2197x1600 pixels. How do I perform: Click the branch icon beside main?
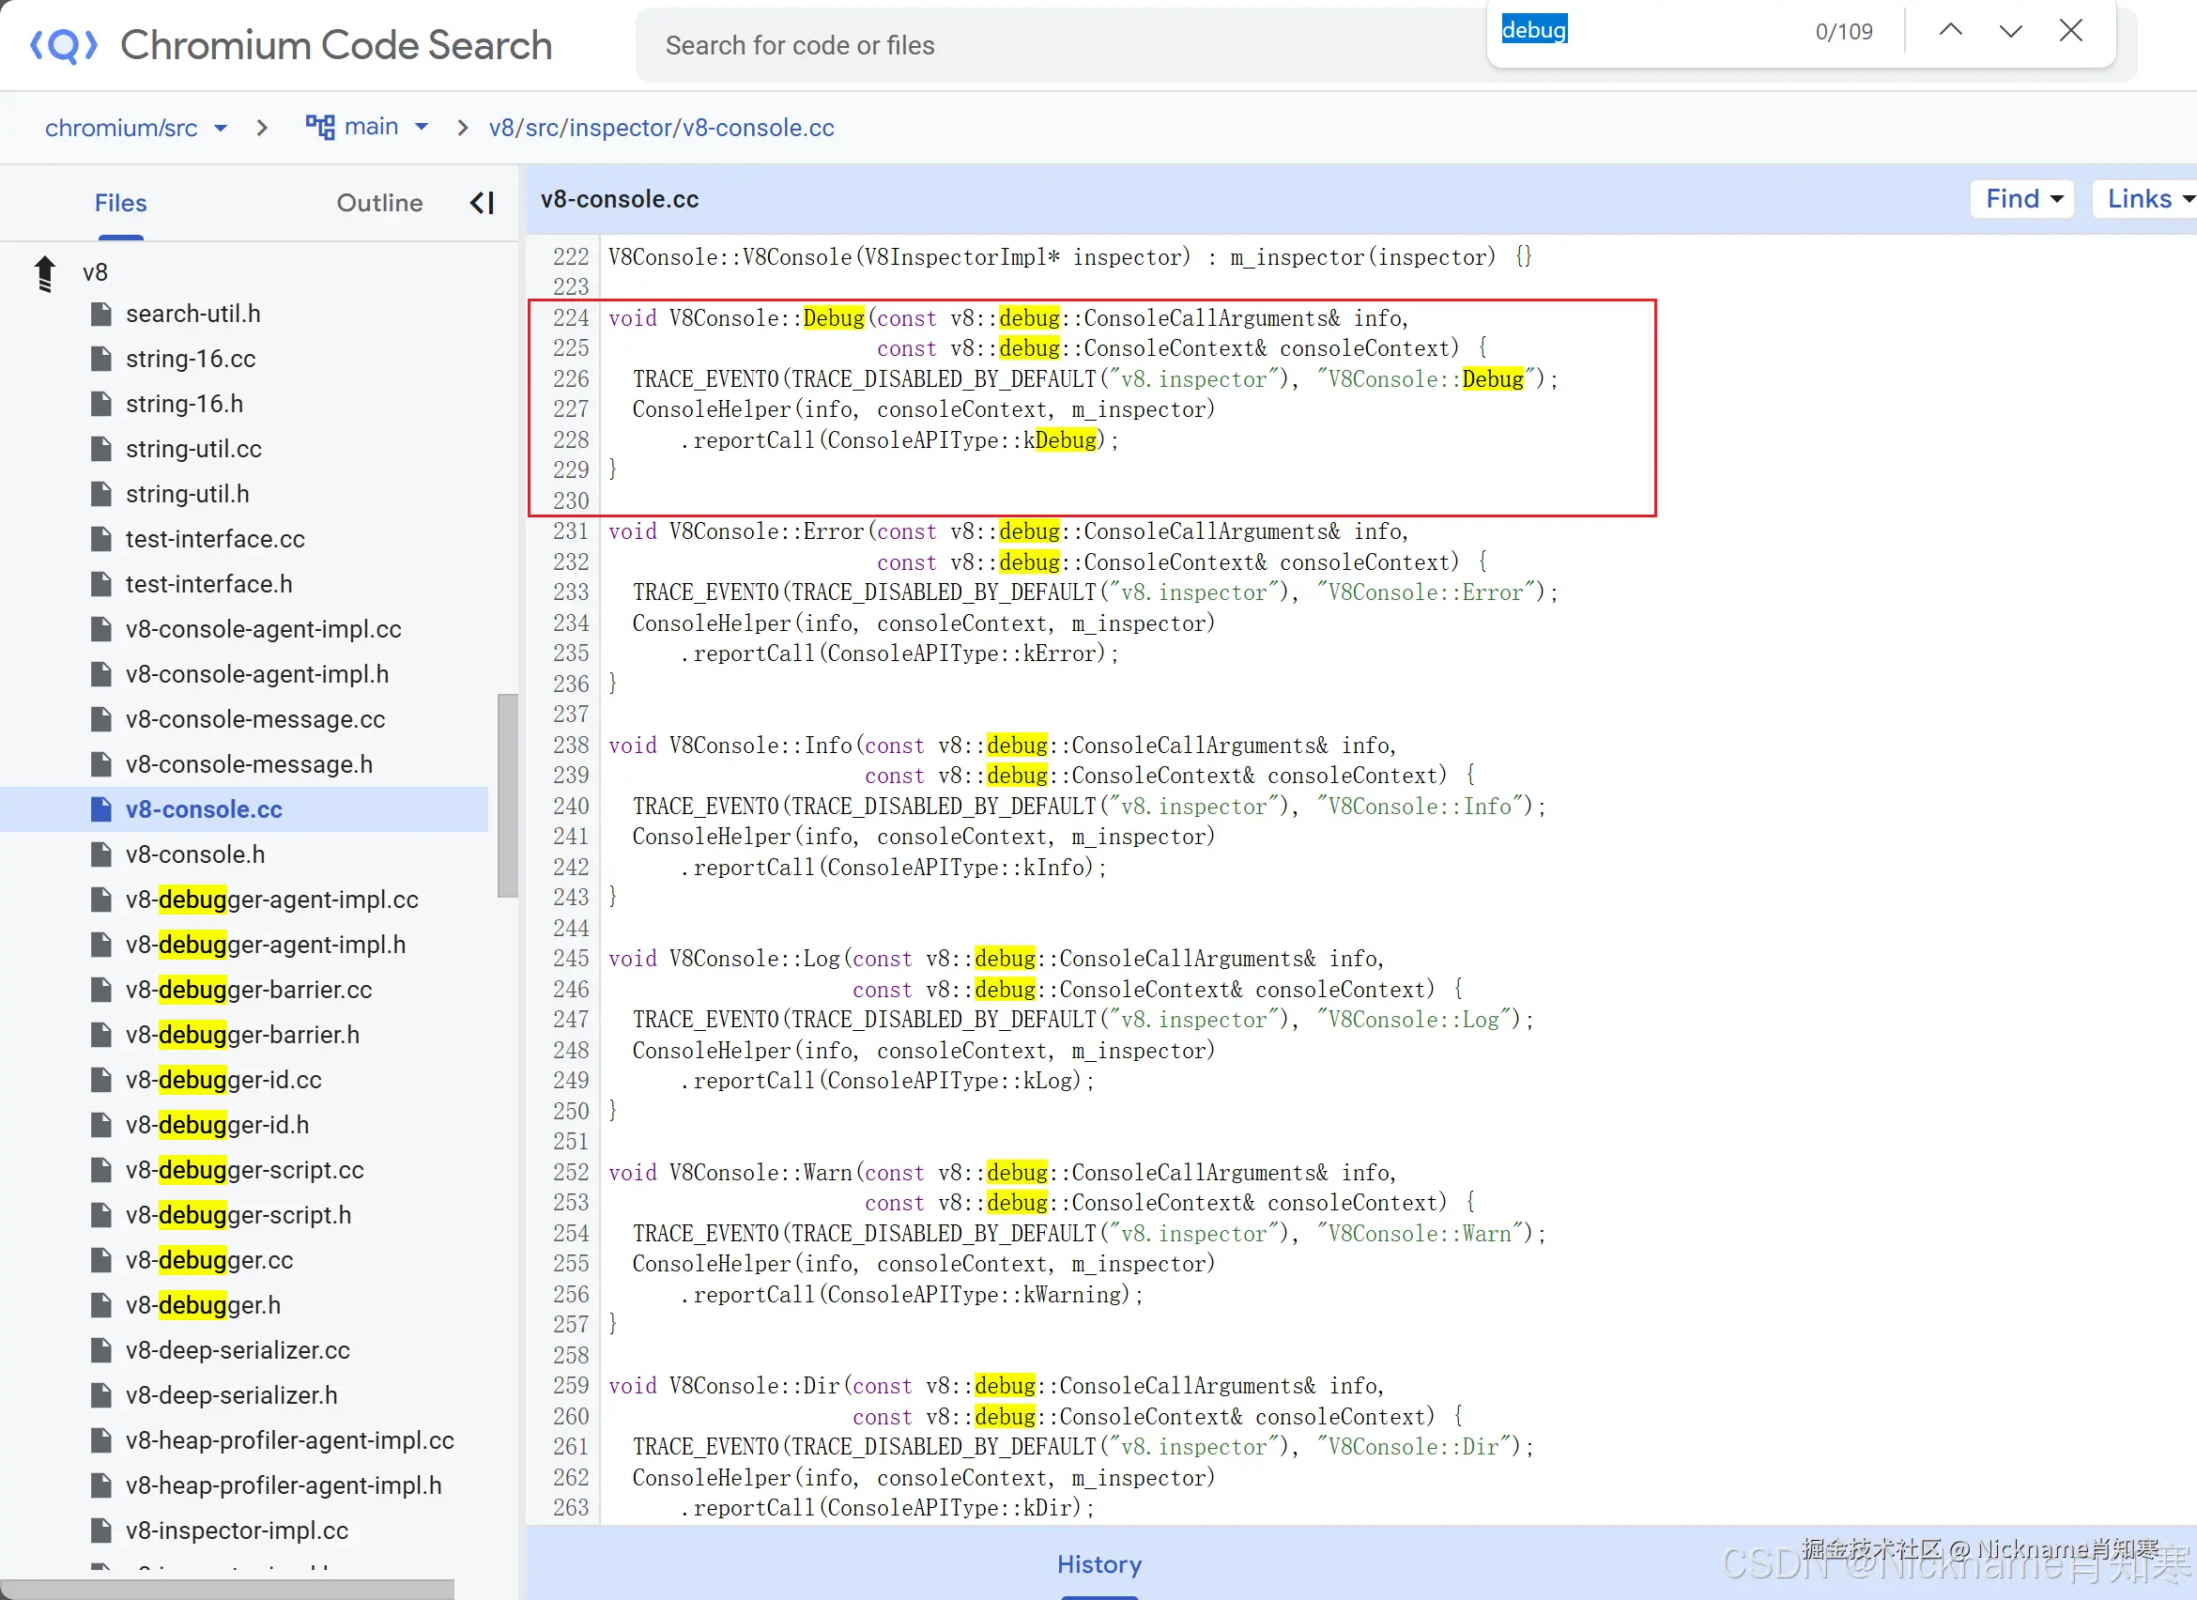coord(319,127)
